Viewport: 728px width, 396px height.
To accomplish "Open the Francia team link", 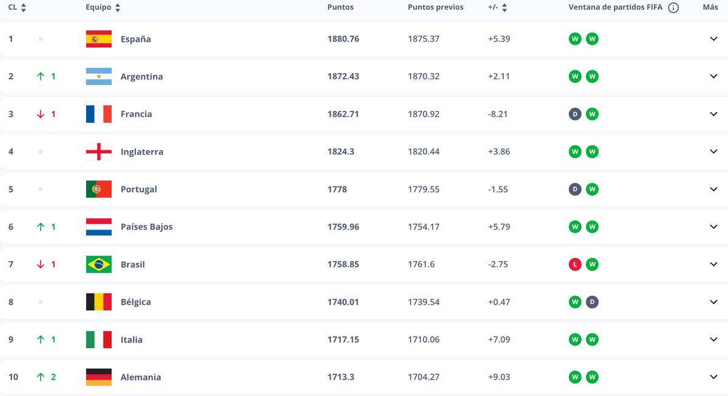I will pyautogui.click(x=136, y=114).
